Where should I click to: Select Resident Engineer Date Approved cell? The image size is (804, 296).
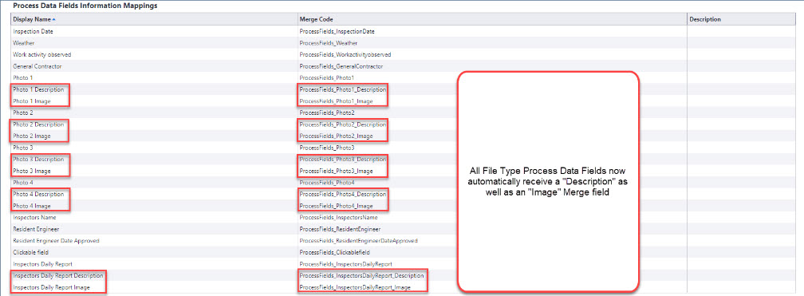56,241
